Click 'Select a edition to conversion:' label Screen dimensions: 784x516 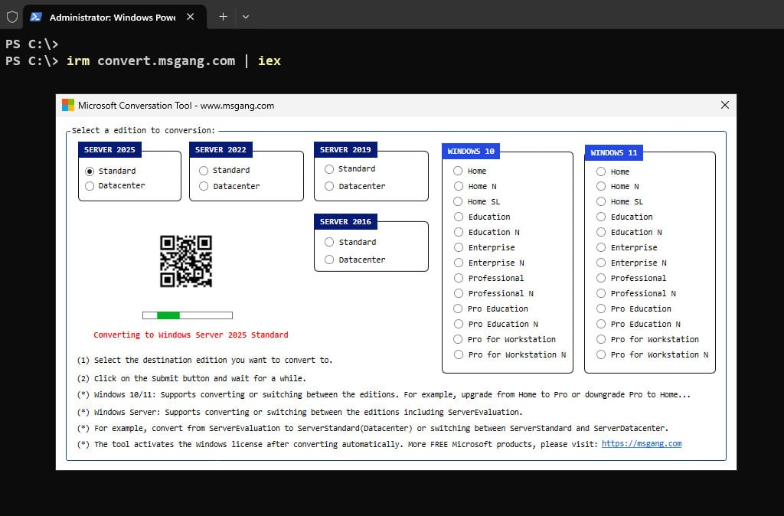(143, 130)
